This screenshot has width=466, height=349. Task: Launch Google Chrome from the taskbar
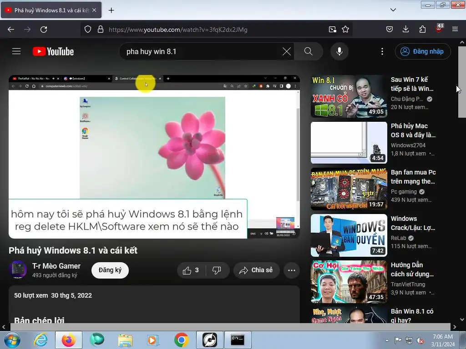[x=181, y=340]
